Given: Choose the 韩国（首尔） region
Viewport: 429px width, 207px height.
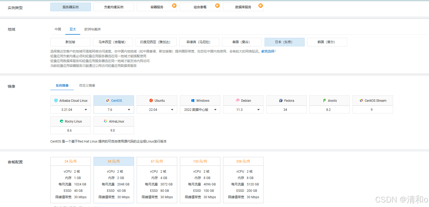Looking at the screenshot, I should point(327,42).
